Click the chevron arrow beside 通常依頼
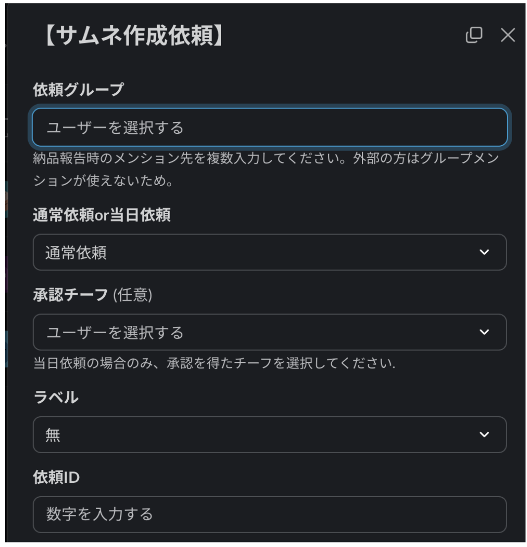Image resolution: width=527 pixels, height=547 pixels. coord(484,252)
